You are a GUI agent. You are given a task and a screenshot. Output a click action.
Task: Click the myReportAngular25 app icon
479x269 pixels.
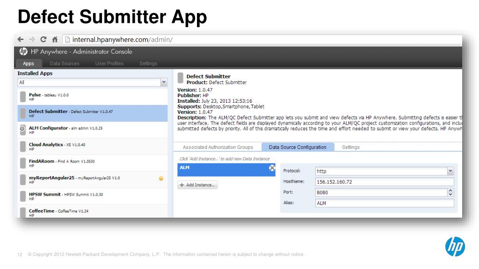22,179
